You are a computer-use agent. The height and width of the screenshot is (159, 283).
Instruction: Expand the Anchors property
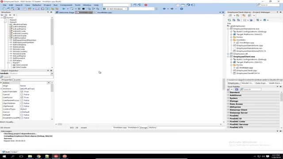pyautogui.click(x=1, y=89)
